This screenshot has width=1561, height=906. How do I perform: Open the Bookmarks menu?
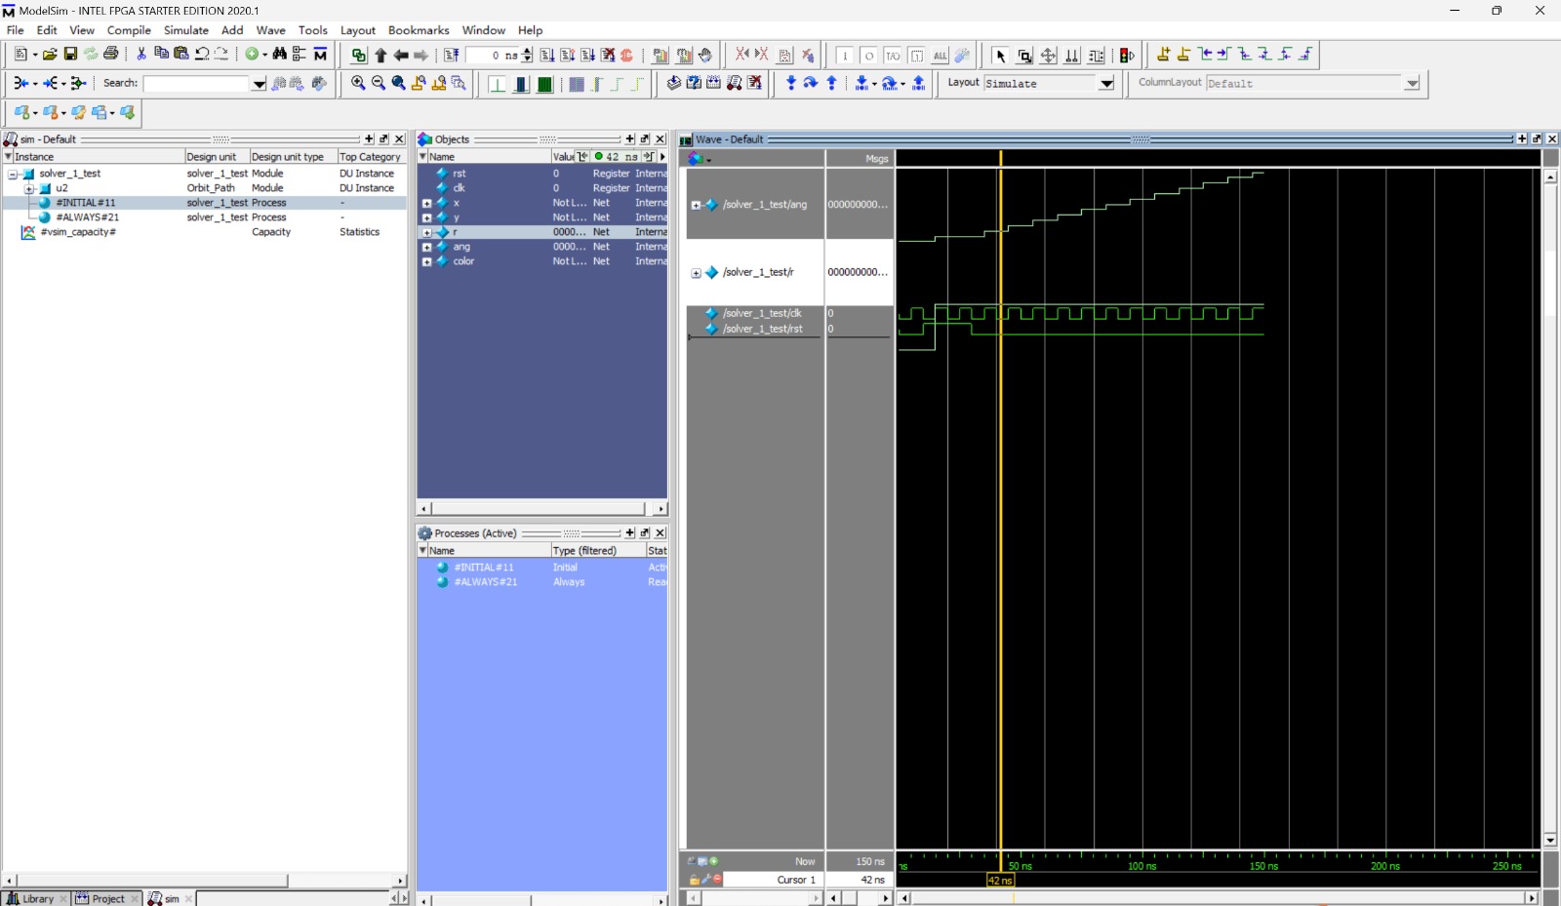419,30
